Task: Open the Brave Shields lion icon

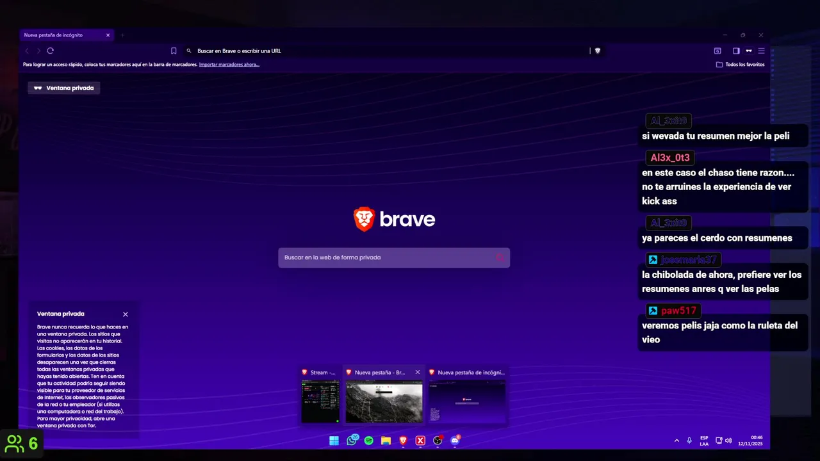Action: (x=598, y=51)
